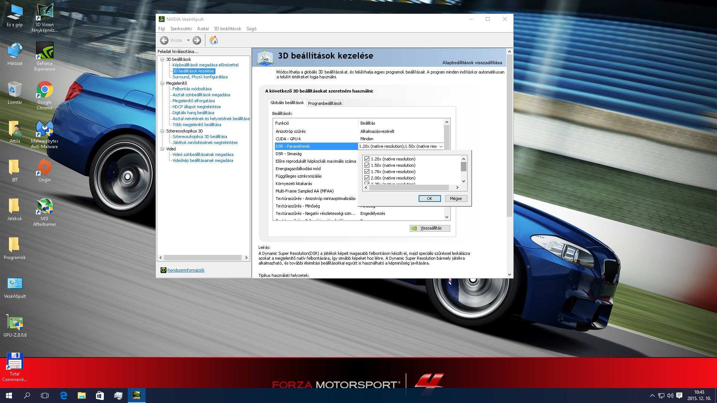Image resolution: width=717 pixels, height=403 pixels.
Task: Confirm DSR factors with OK
Action: tap(429, 199)
